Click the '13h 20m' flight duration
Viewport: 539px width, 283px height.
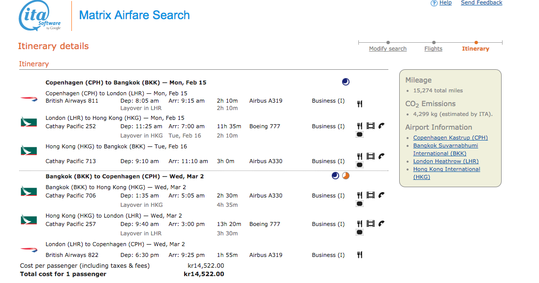coord(229,224)
